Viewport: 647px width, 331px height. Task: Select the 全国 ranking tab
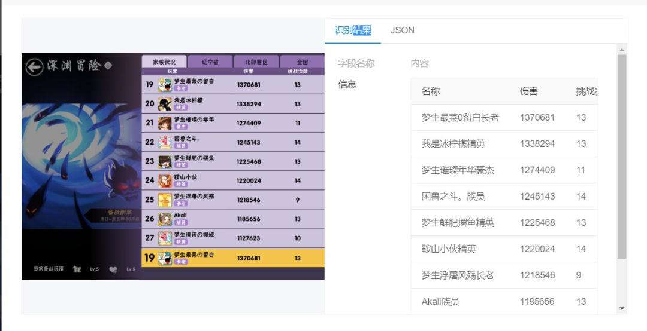point(302,62)
